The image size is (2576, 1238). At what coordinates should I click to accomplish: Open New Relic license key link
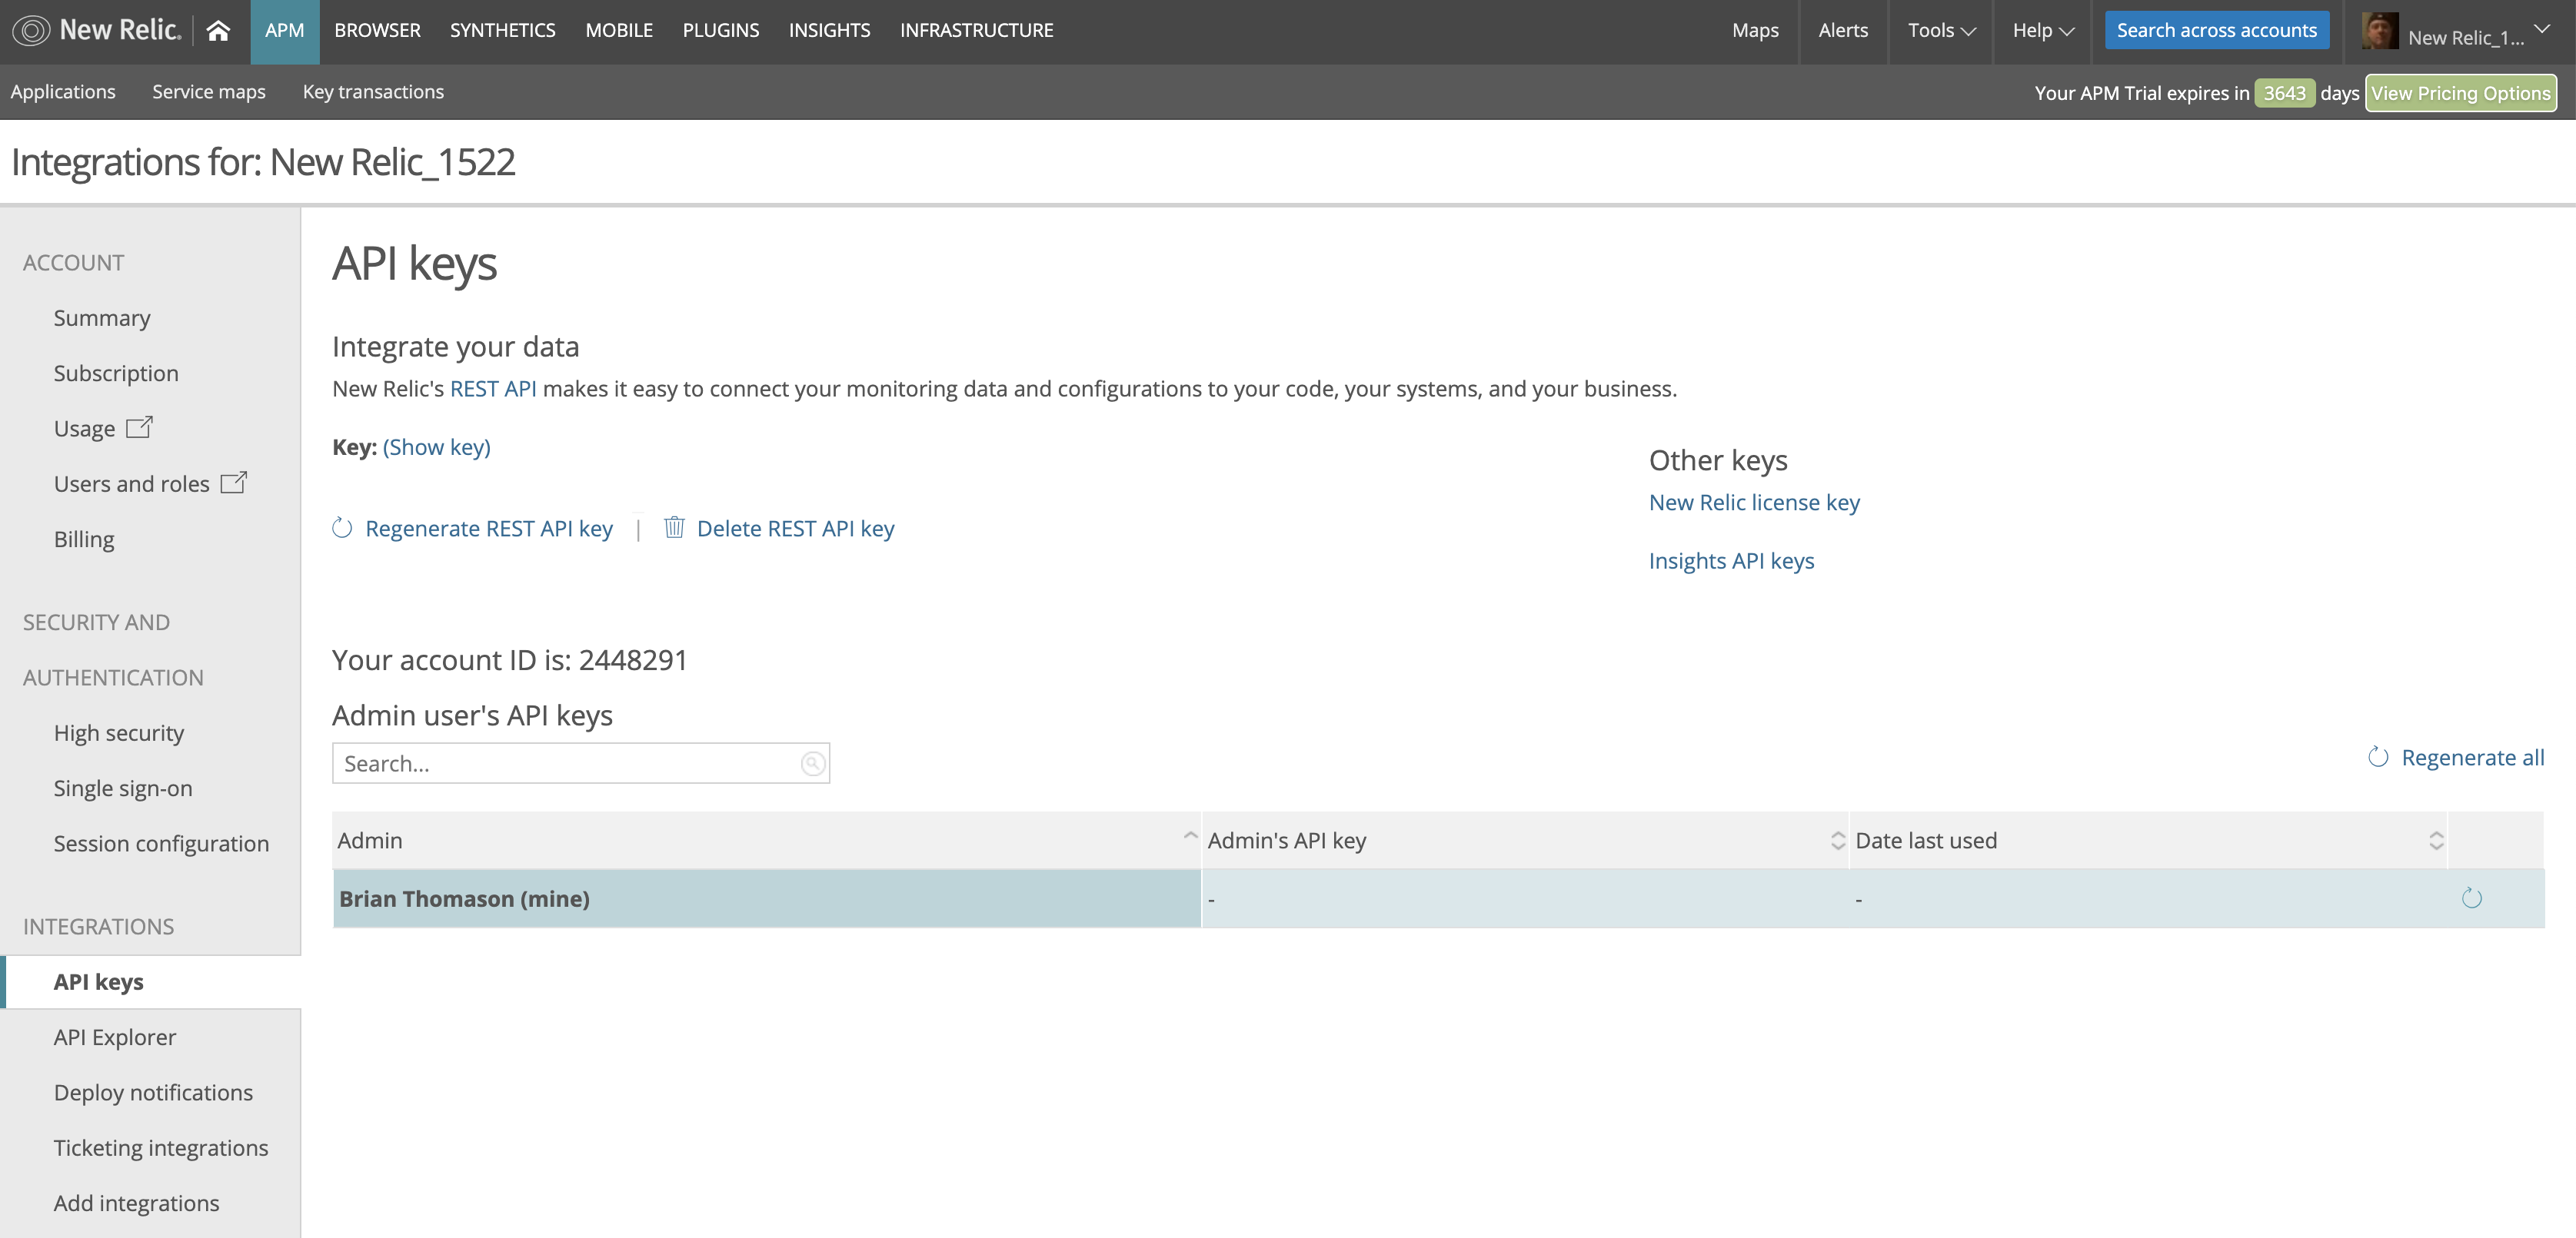(1754, 503)
